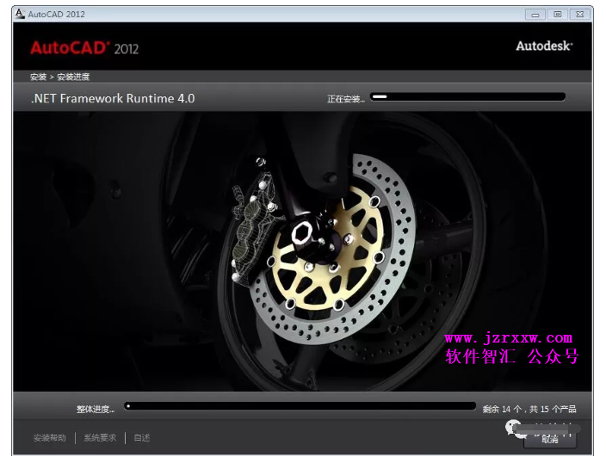Screen dimensions: 606x463
Task: Close the AutoCAD 2012 installer window
Action: 579,15
